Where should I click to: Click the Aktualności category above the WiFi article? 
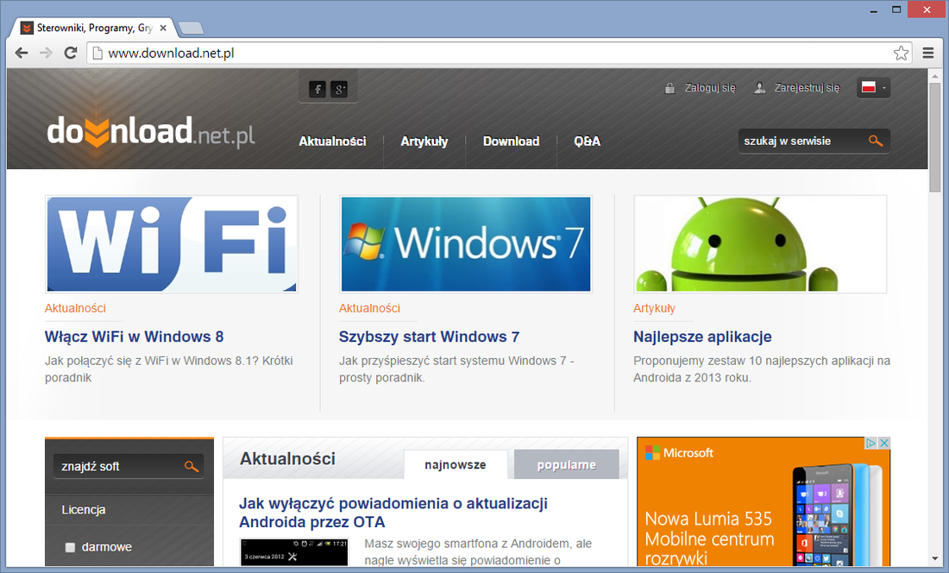75,308
